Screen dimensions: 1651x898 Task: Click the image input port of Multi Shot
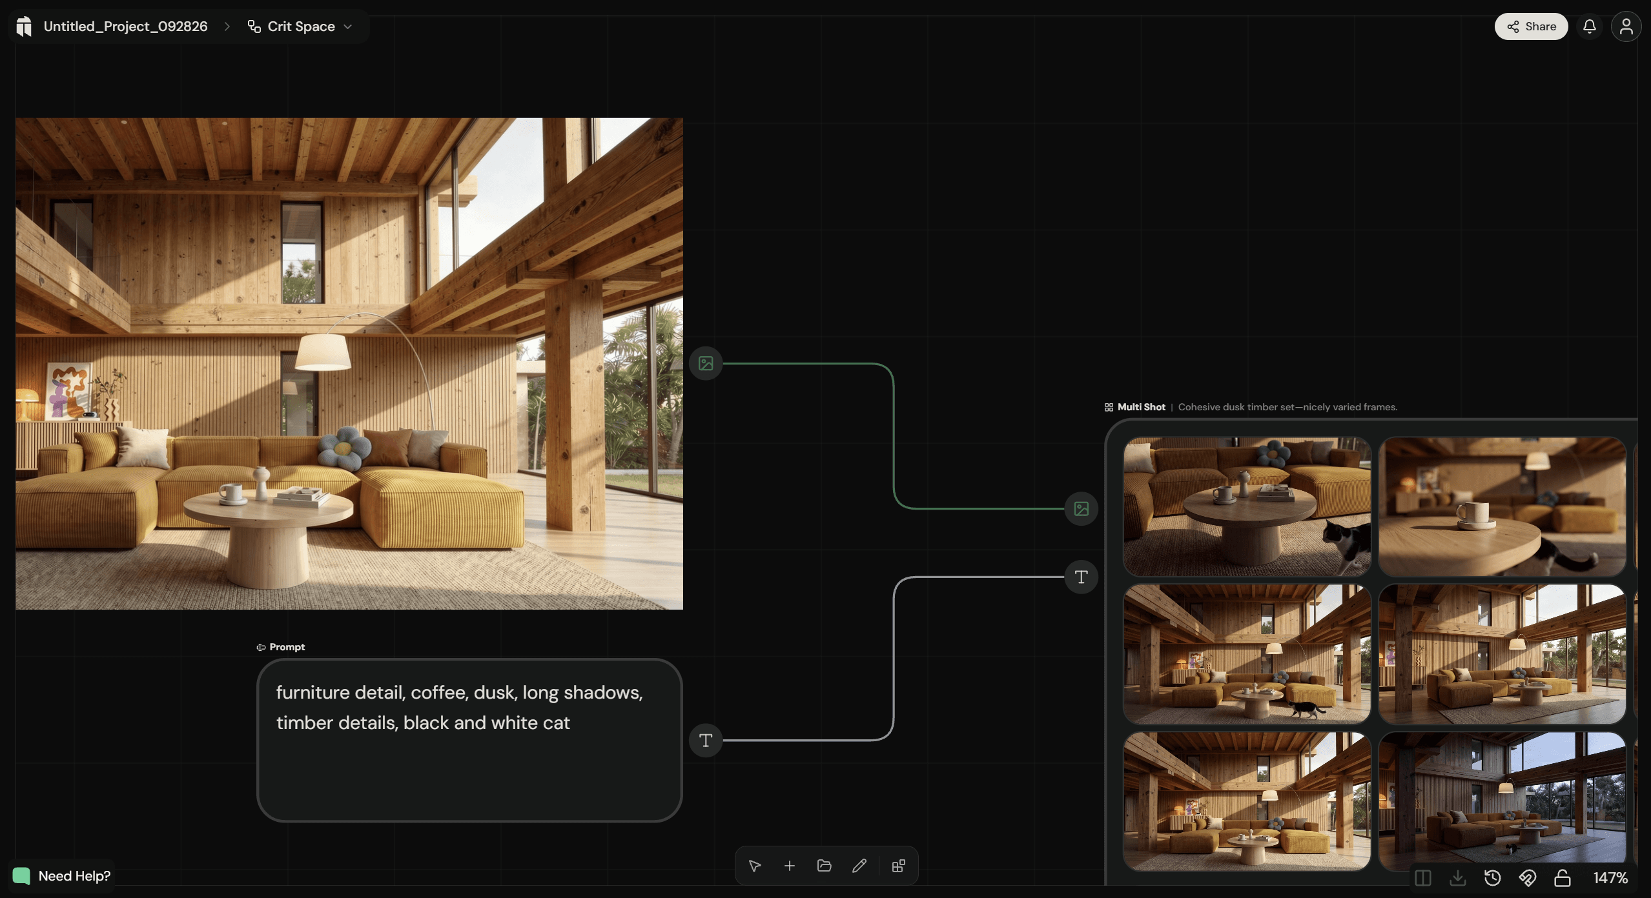pos(1081,508)
